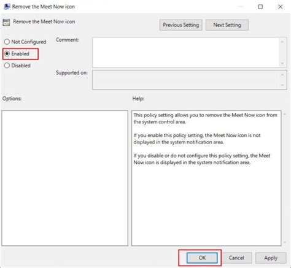291x268 pixels.
Task: Close the policy dialog window
Action: click(x=280, y=7)
